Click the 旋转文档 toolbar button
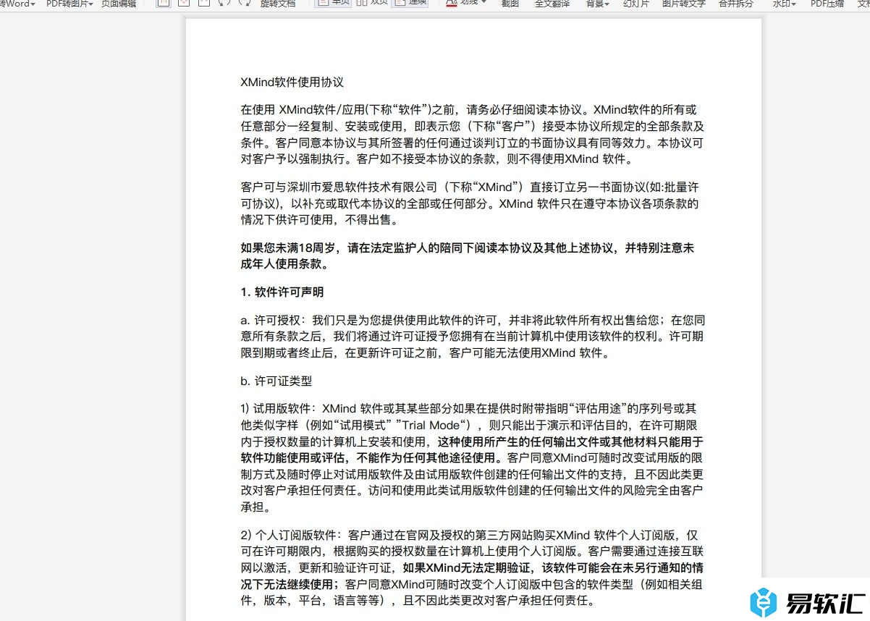 (278, 4)
